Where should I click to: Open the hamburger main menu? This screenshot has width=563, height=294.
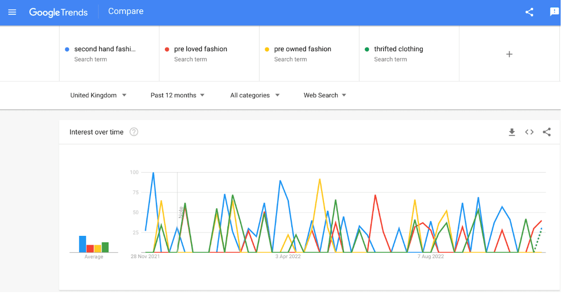(12, 12)
